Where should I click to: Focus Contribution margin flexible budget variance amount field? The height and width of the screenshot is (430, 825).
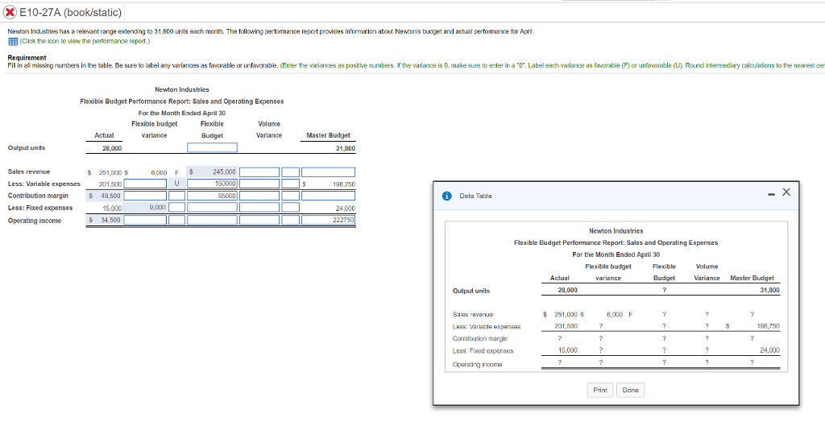[145, 196]
